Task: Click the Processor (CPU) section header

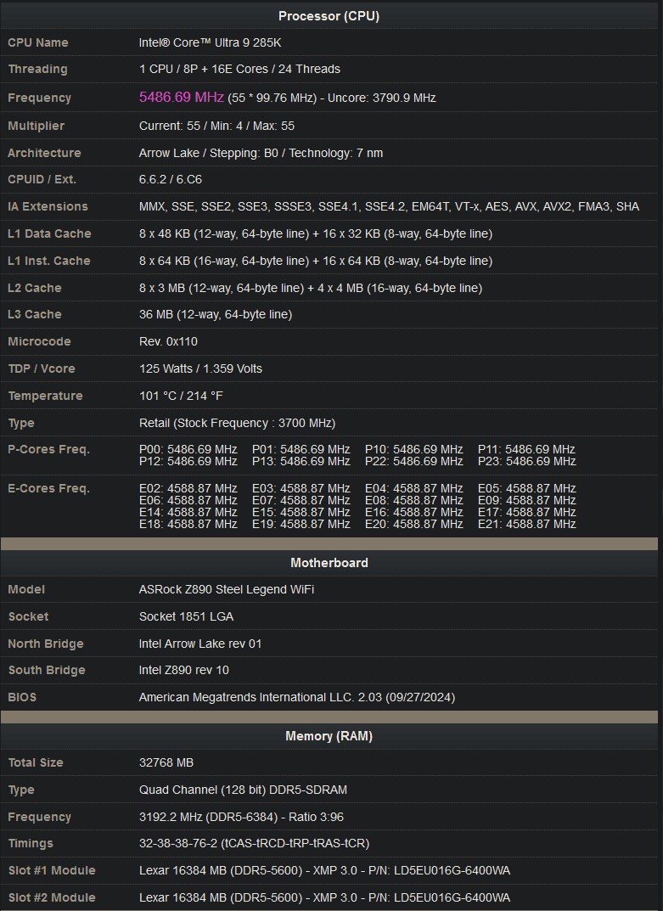Action: [x=329, y=15]
